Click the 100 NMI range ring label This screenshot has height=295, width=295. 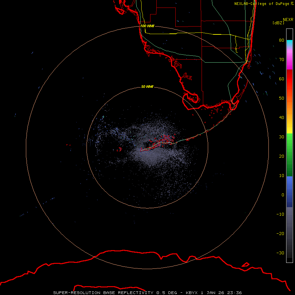point(147,26)
